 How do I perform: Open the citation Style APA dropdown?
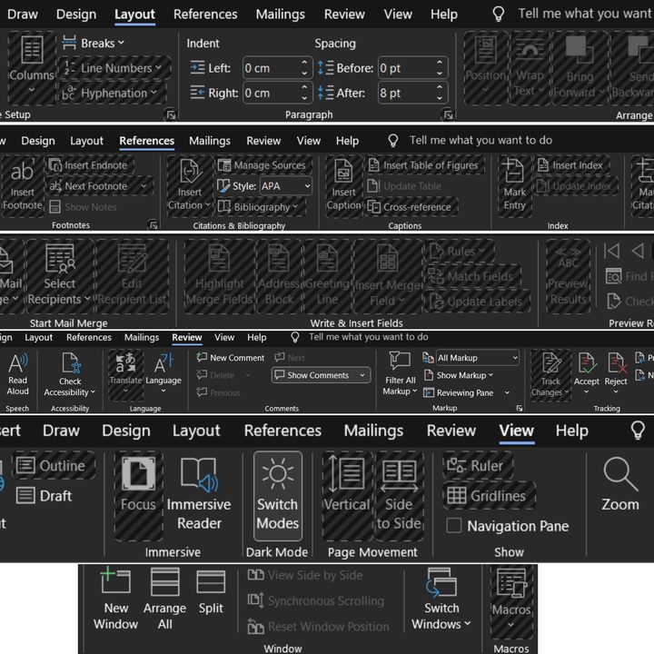(x=286, y=186)
